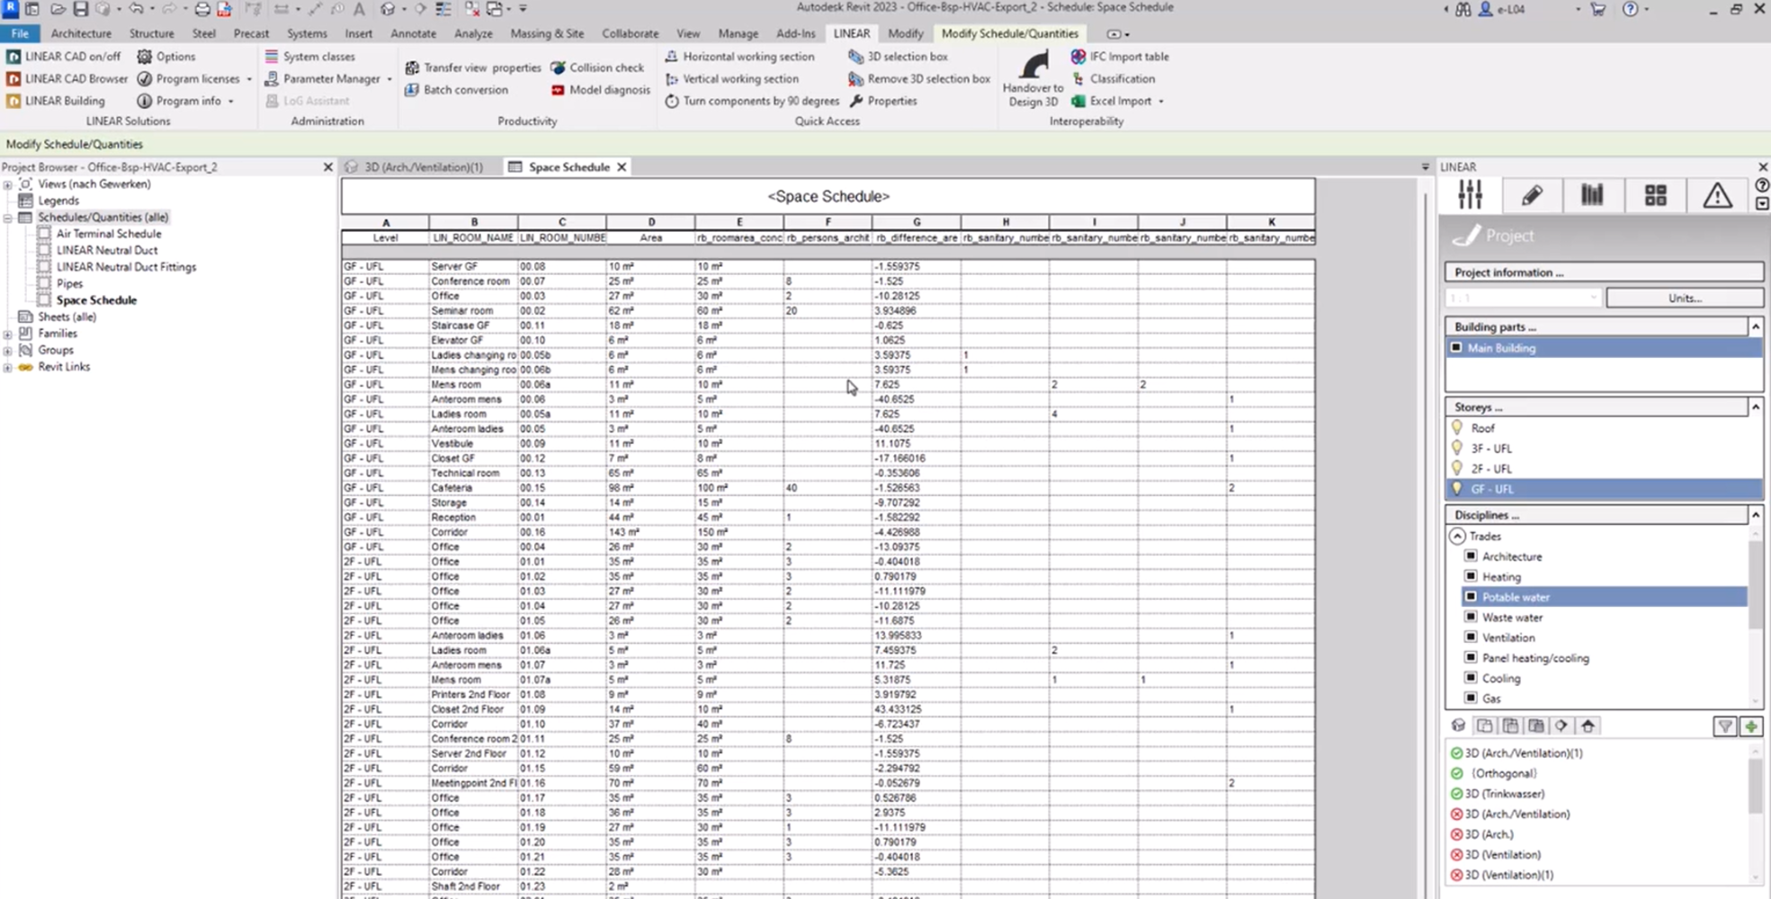Toggle the Main Building checkbox under Building parts
Viewport: 1771px width, 899px height.
(1459, 348)
